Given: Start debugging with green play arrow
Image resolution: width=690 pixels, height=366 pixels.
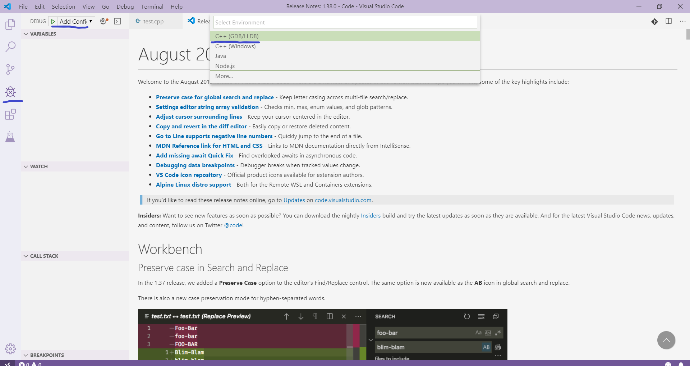Looking at the screenshot, I should (x=53, y=22).
